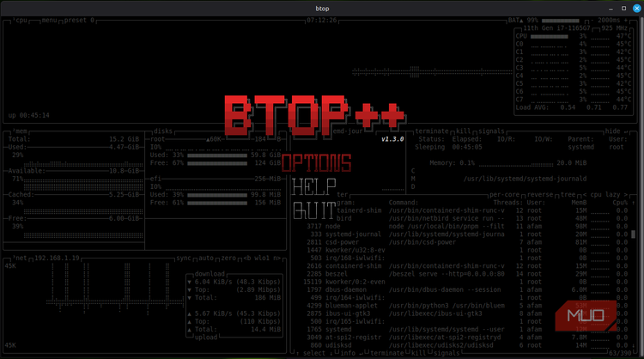Open the menu button in the cpu box header
Viewport: 644px width, 359px height.
coord(49,20)
